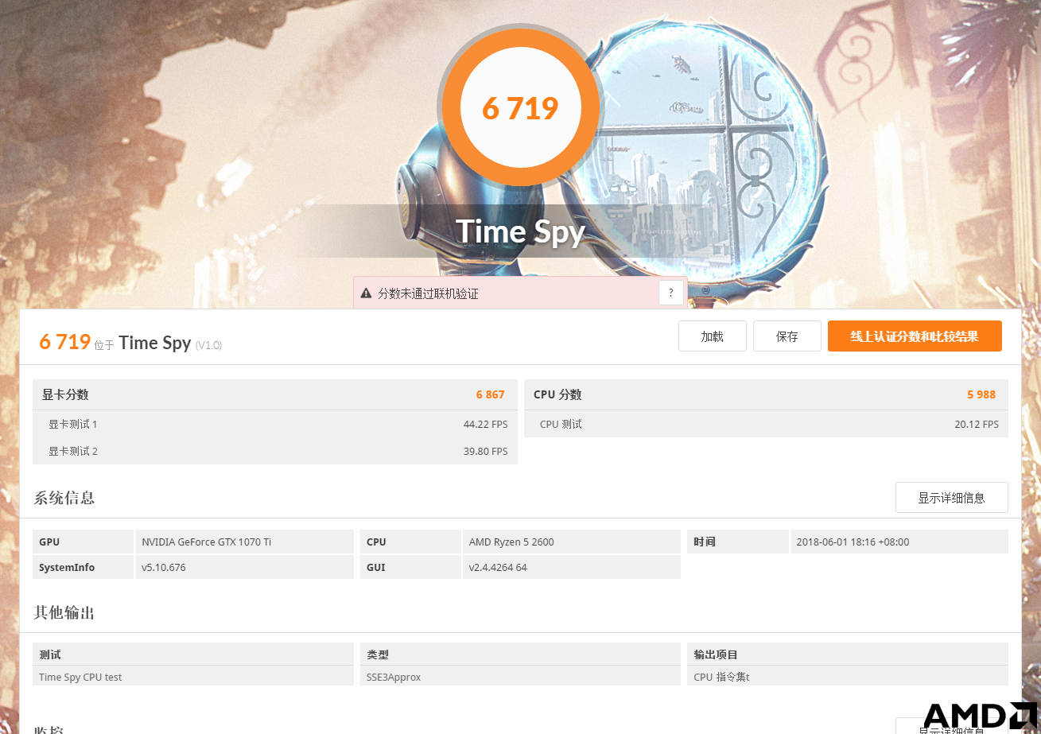
Task: Click the CPU score value 5 988
Action: click(x=981, y=394)
